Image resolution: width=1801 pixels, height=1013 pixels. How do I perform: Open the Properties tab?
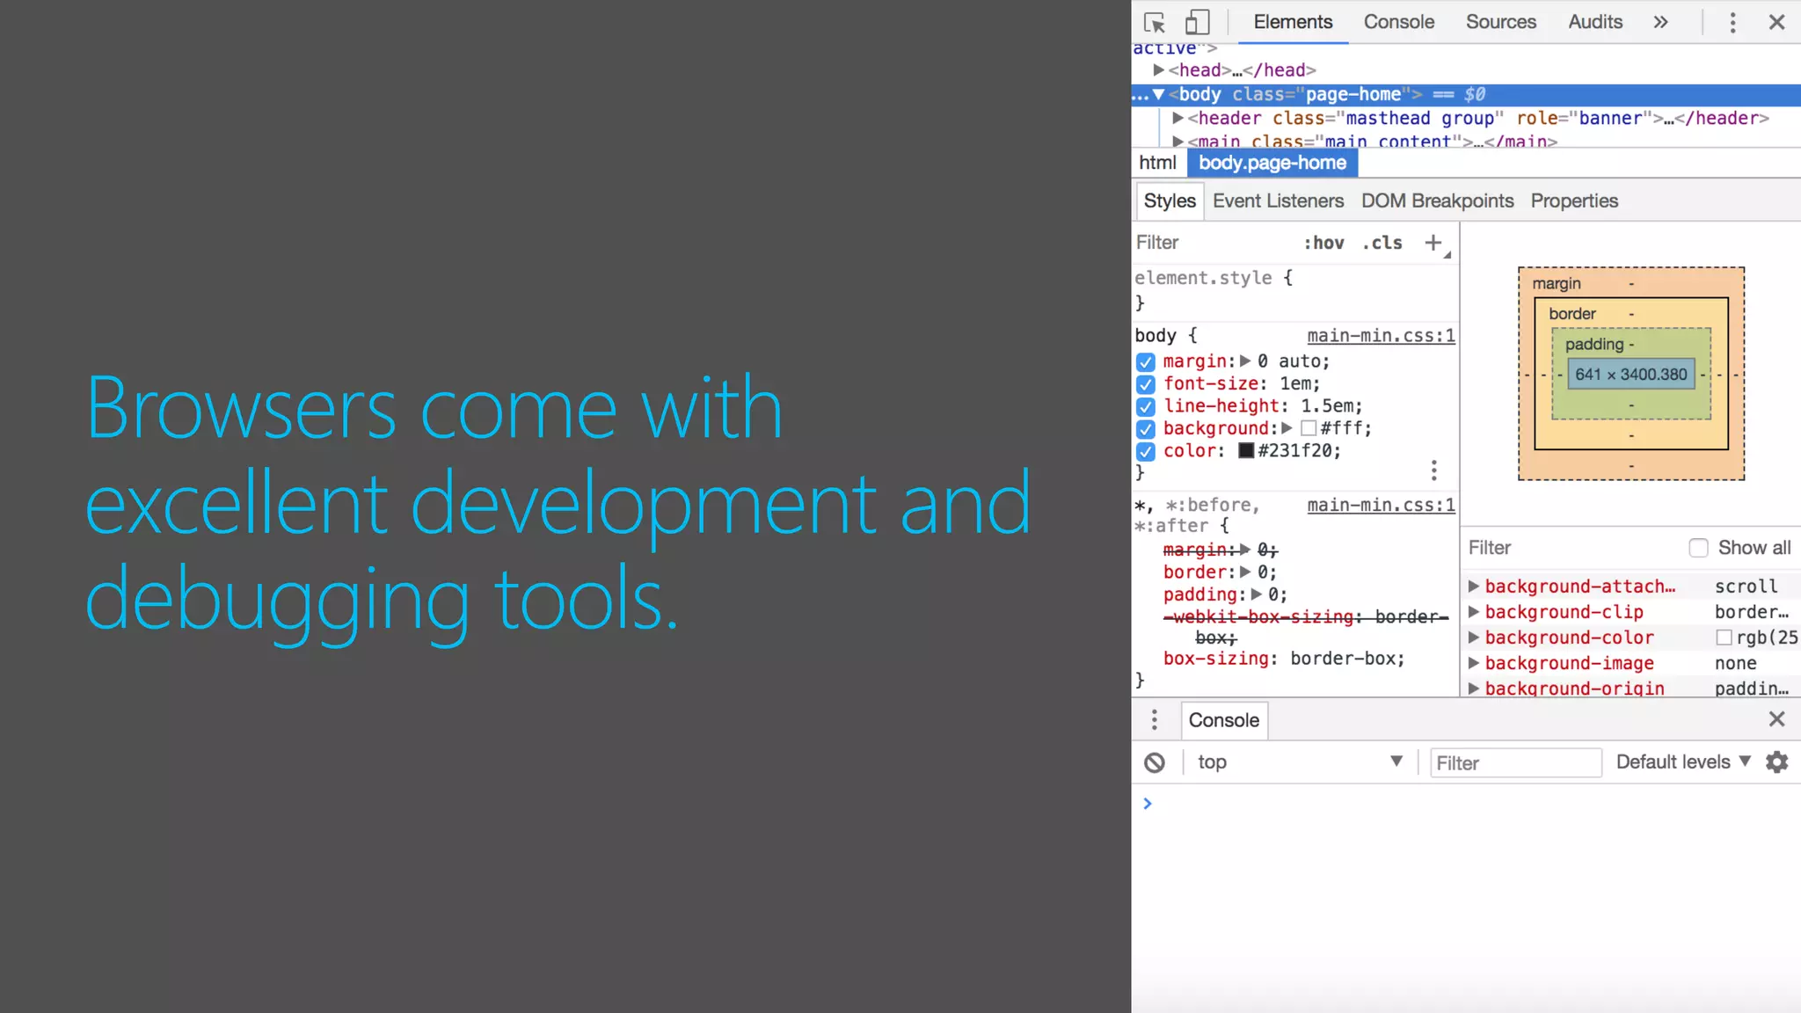pos(1574,201)
